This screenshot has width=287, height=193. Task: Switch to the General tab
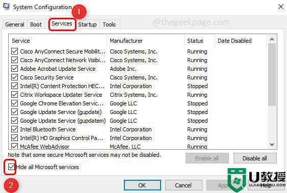pos(15,24)
